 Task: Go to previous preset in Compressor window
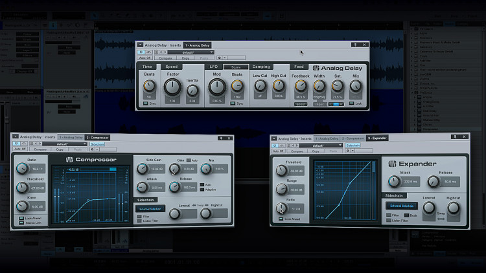pos(36,144)
